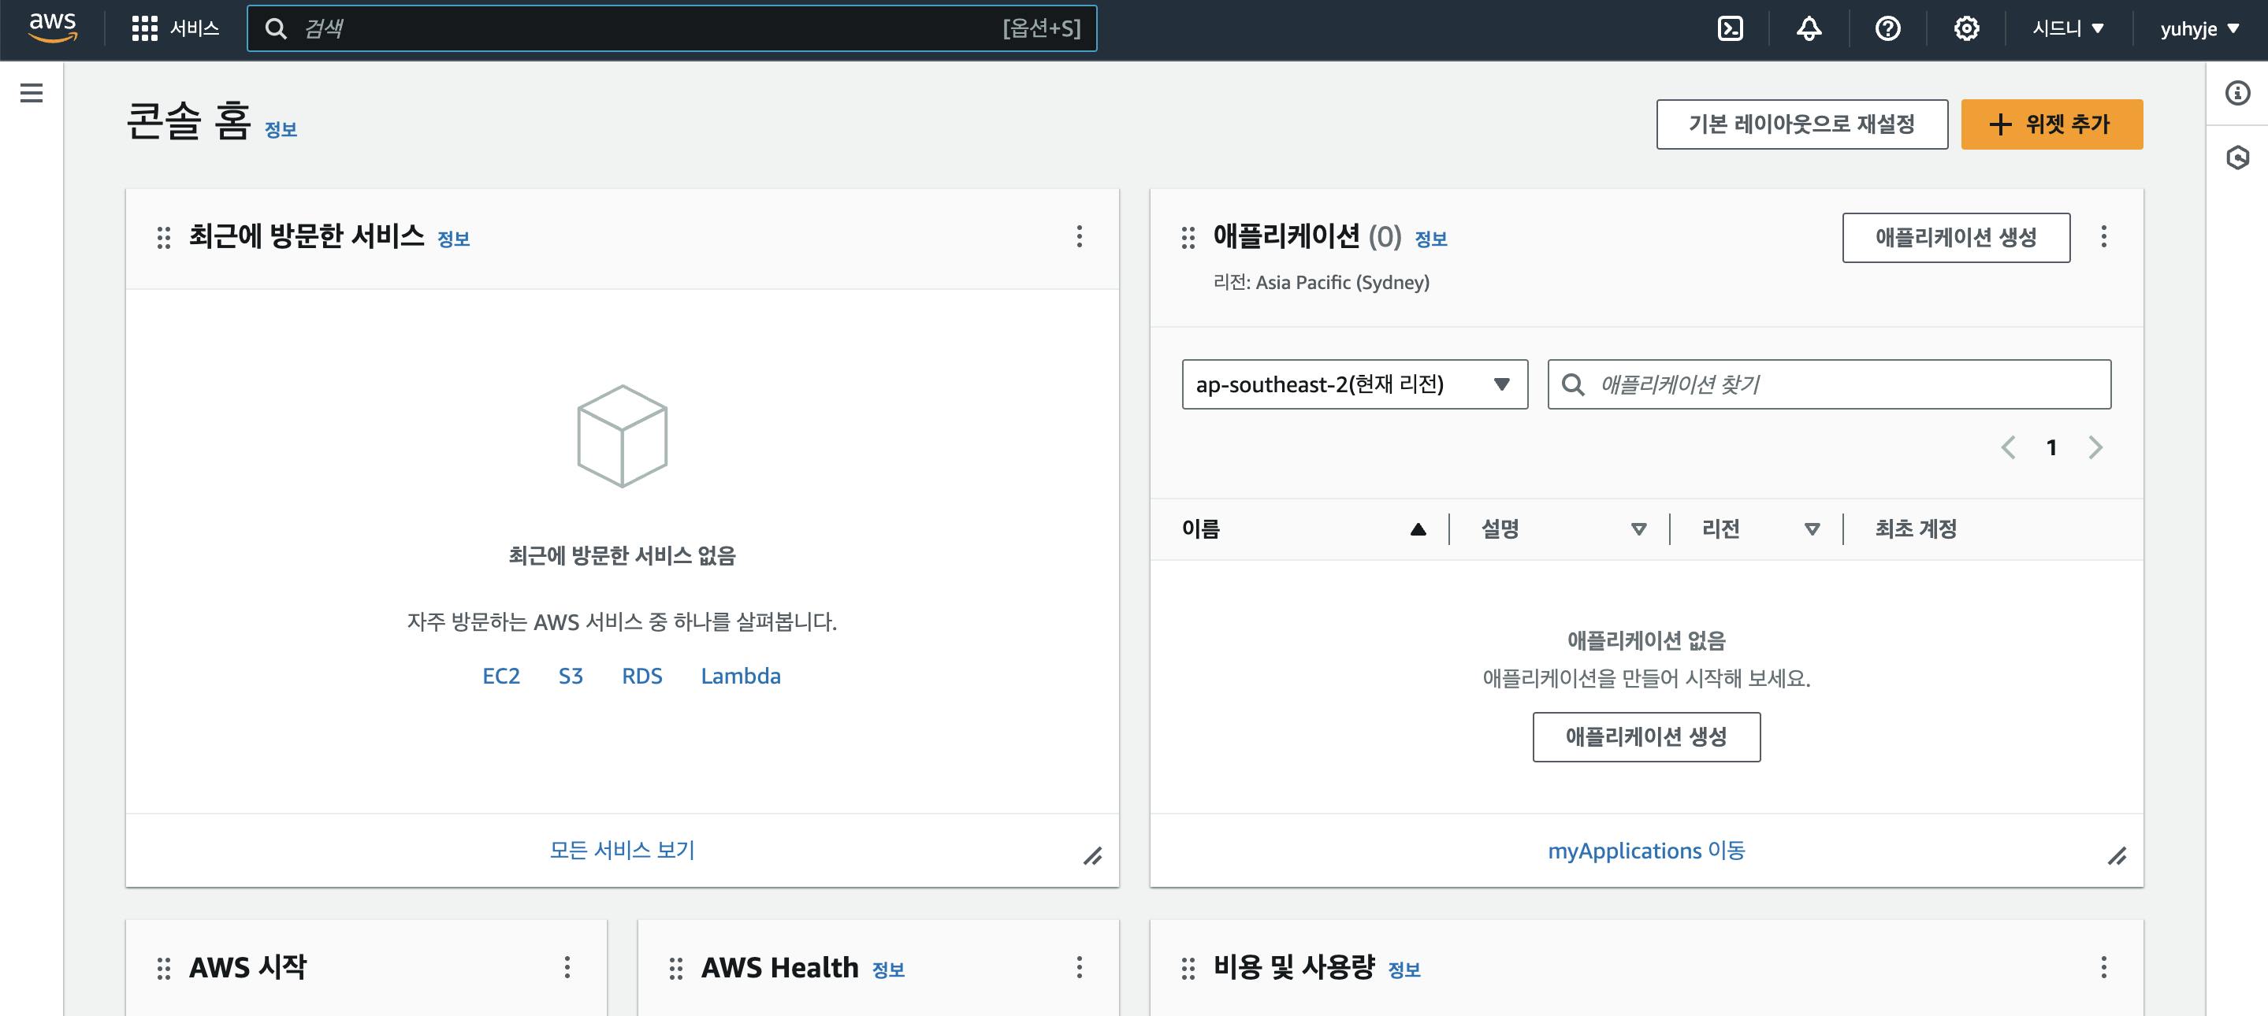
Task: Click 정보 link beside AWS Health
Action: point(888,970)
